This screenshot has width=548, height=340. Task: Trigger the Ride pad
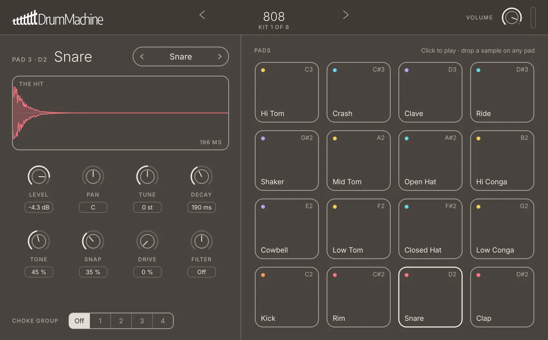tap(502, 92)
